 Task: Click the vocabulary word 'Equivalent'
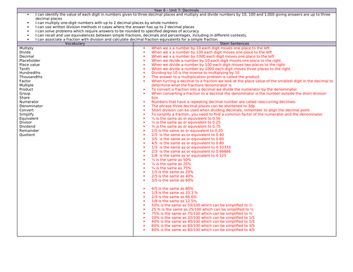point(29,118)
